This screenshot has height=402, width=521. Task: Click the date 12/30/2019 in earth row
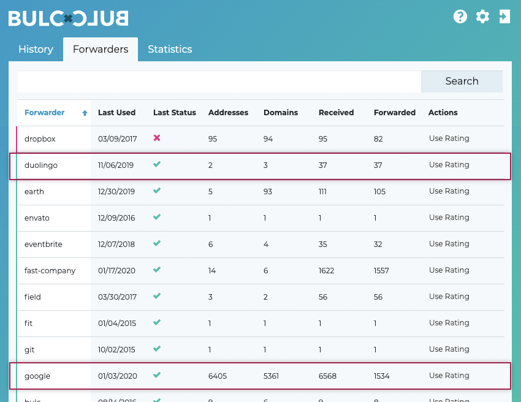click(116, 192)
